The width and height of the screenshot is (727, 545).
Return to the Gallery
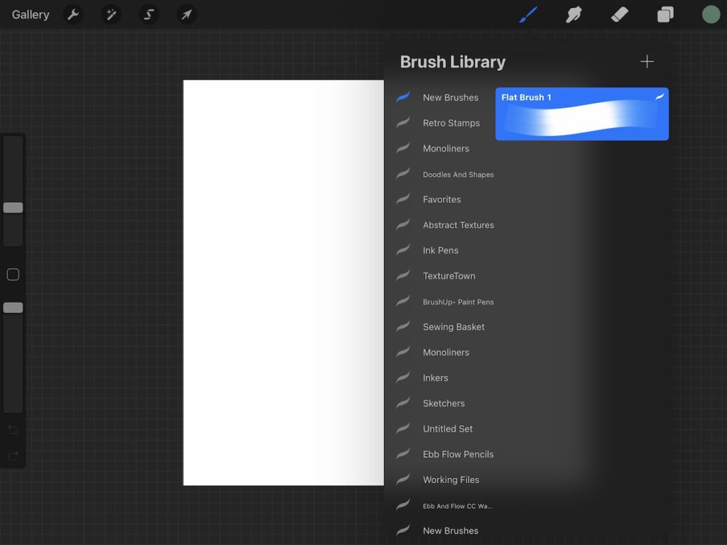(30, 14)
